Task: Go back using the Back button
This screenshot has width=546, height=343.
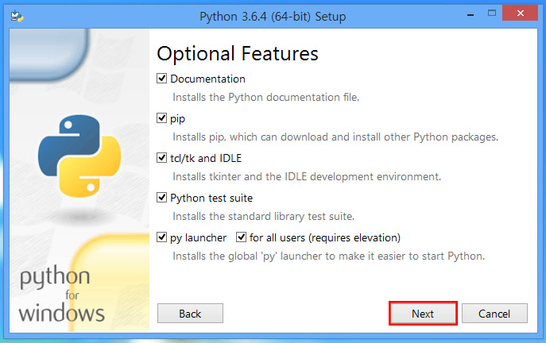Action: click(x=190, y=314)
